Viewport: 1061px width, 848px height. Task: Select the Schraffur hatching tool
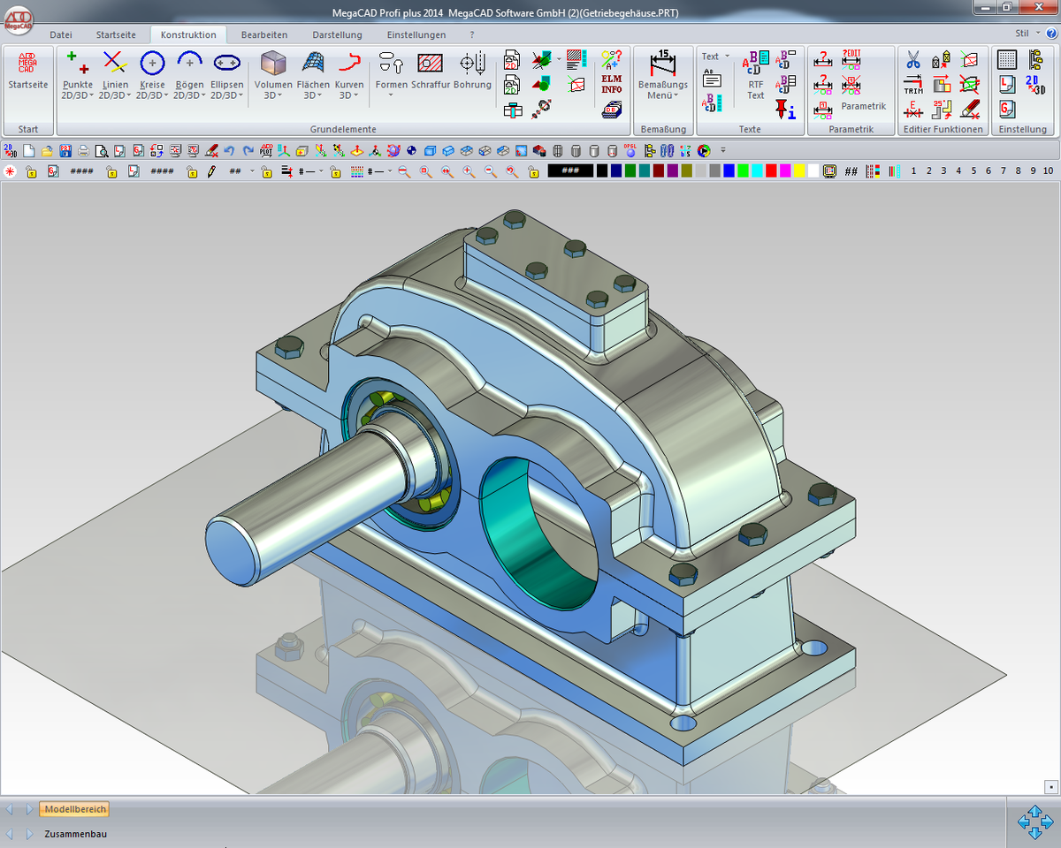click(431, 71)
